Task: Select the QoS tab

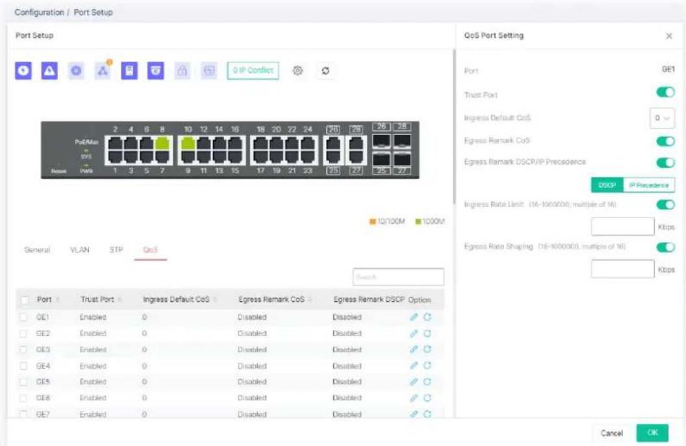Action: coord(150,250)
